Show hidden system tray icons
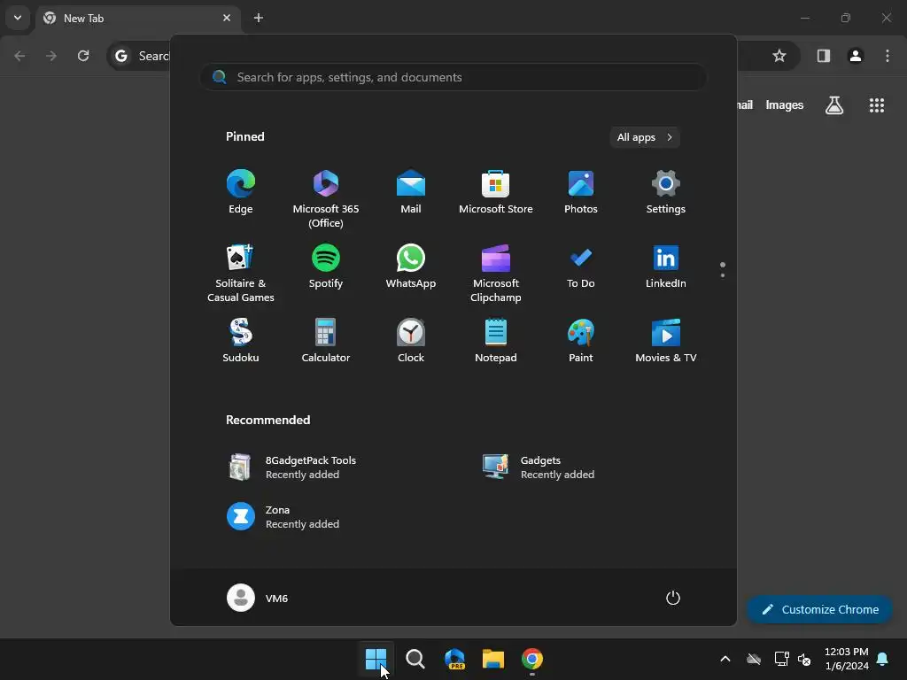 725,659
